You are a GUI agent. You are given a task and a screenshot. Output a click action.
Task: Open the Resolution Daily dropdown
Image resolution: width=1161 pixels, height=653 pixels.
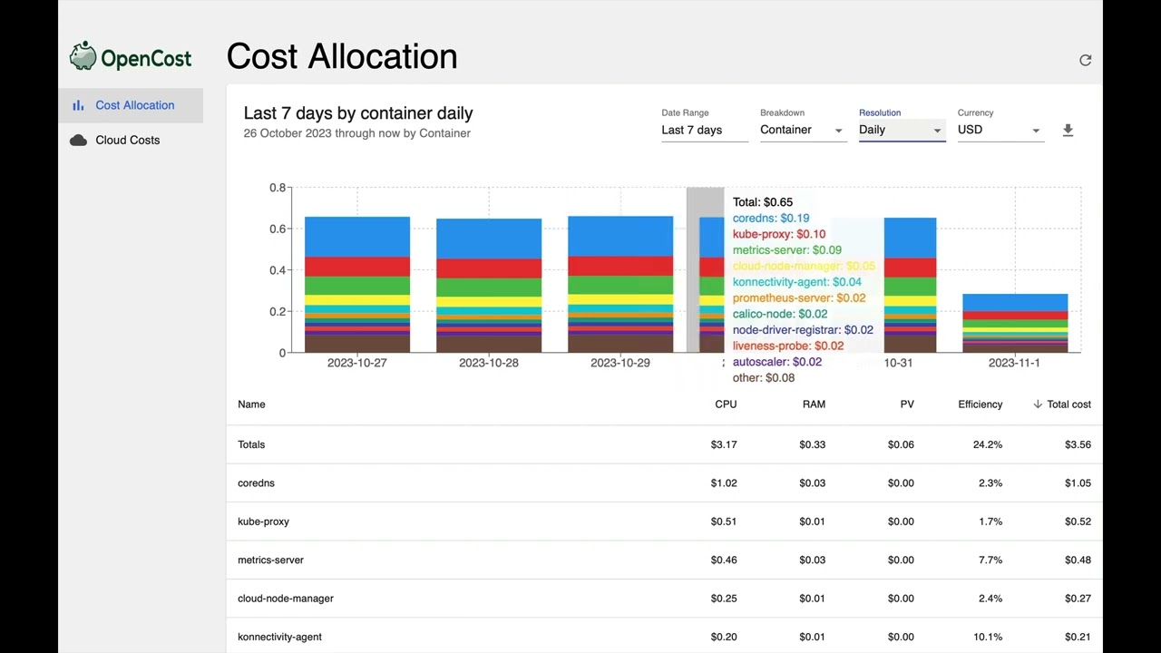[902, 130]
